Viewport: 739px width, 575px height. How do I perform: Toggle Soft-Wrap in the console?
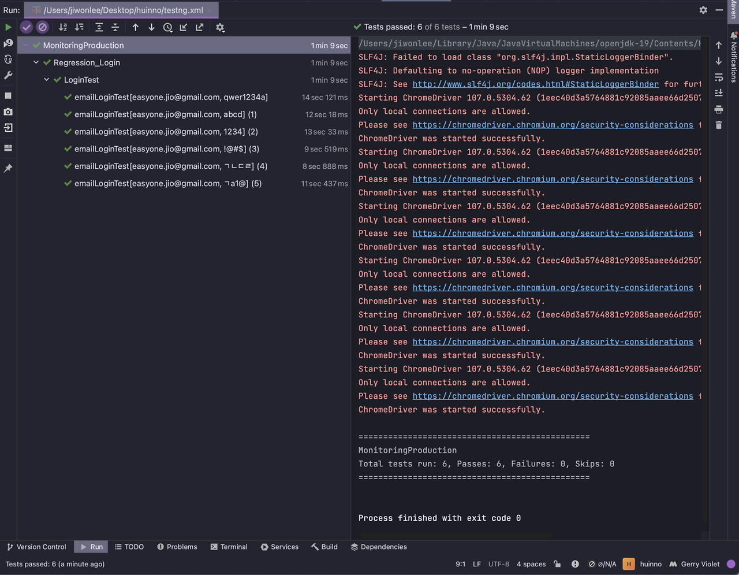[x=719, y=77]
